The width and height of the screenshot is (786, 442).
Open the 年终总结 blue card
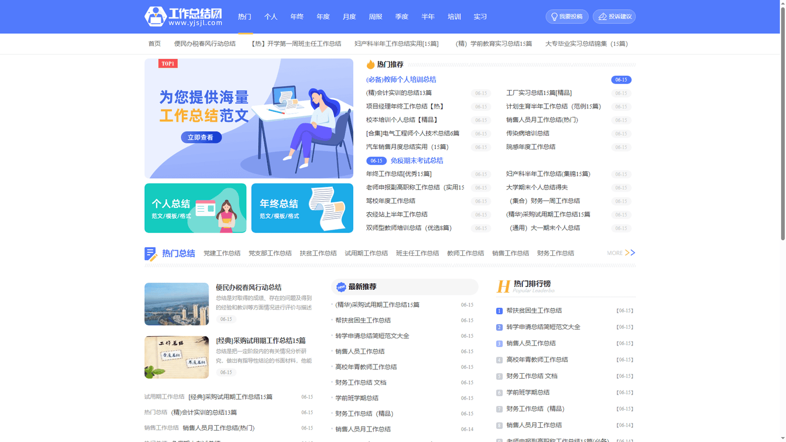point(302,208)
